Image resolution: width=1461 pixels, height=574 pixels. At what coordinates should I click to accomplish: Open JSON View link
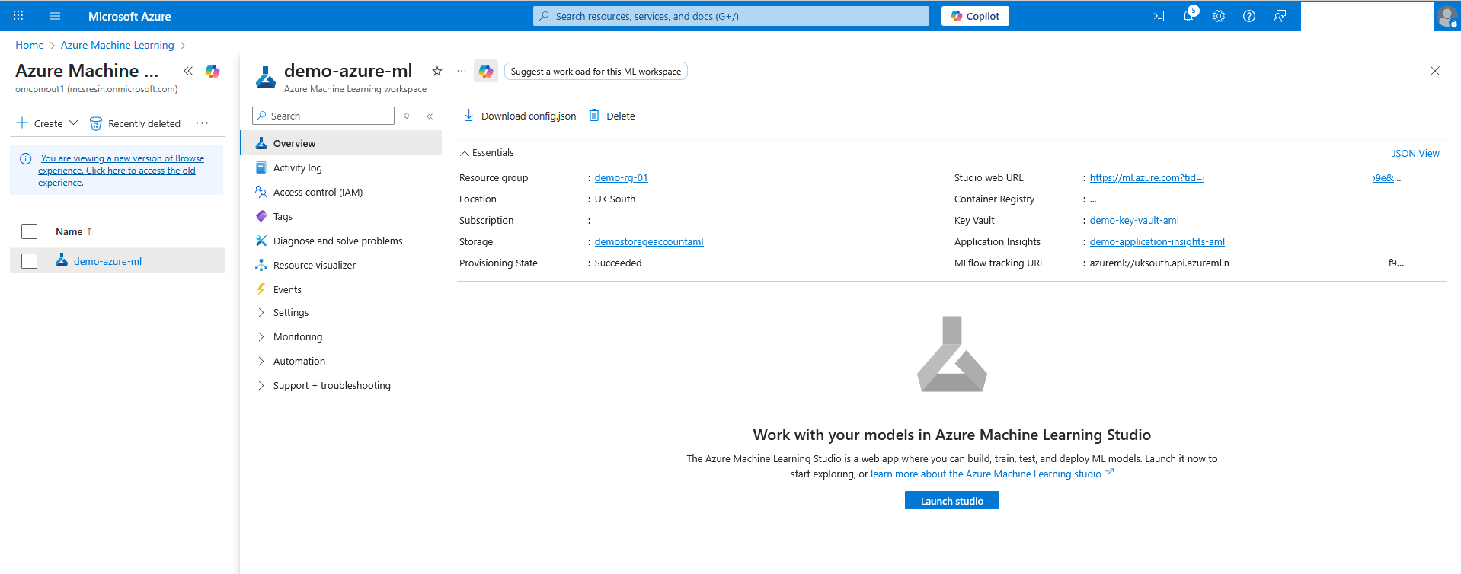point(1415,153)
